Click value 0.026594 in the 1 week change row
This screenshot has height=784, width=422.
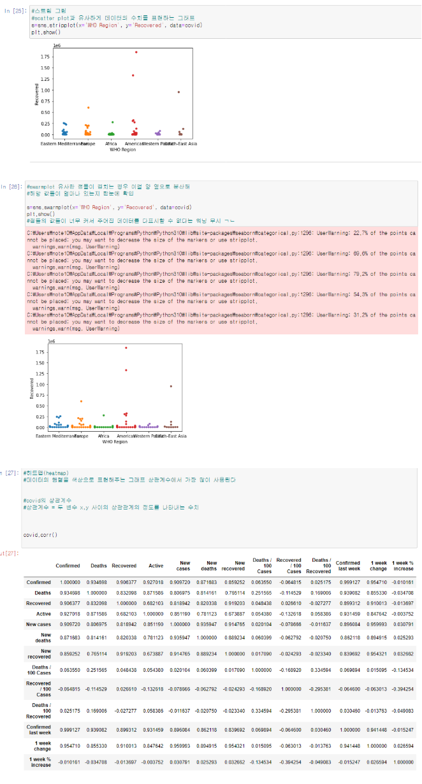403,746
